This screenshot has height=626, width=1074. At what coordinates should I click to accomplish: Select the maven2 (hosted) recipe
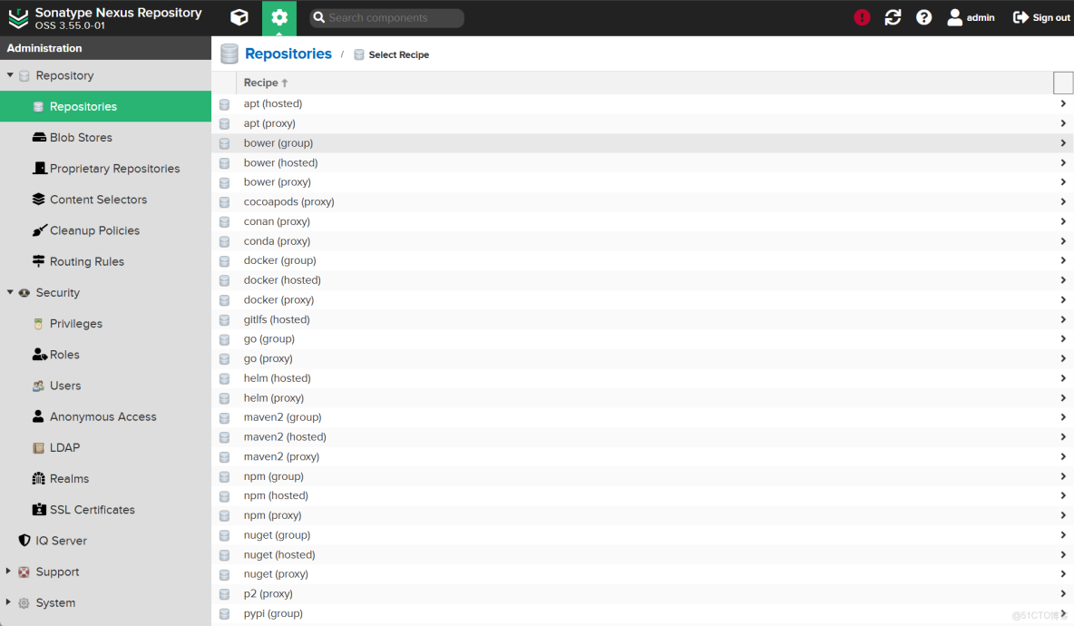(642, 437)
